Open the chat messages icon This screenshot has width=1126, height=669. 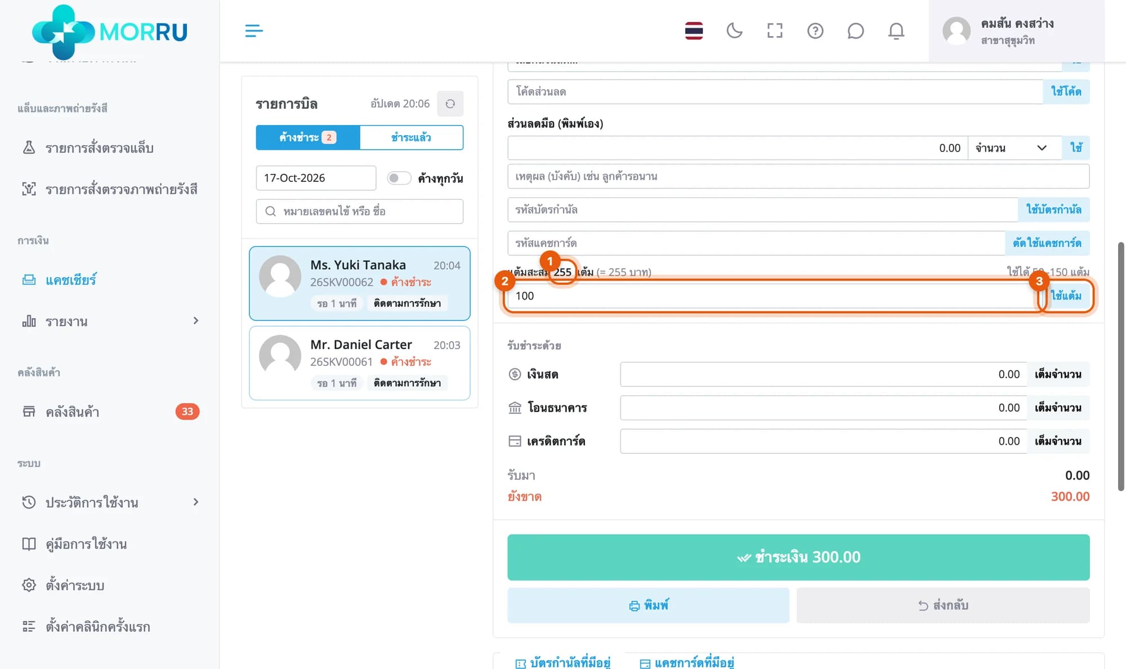click(x=856, y=31)
